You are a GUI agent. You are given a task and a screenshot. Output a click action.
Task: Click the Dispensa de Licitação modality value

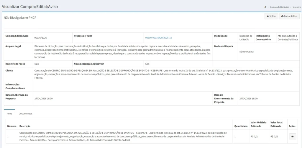coord(246,38)
